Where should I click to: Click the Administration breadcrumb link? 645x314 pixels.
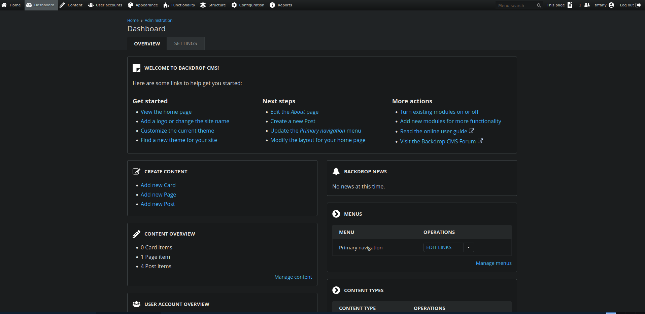pos(159,21)
